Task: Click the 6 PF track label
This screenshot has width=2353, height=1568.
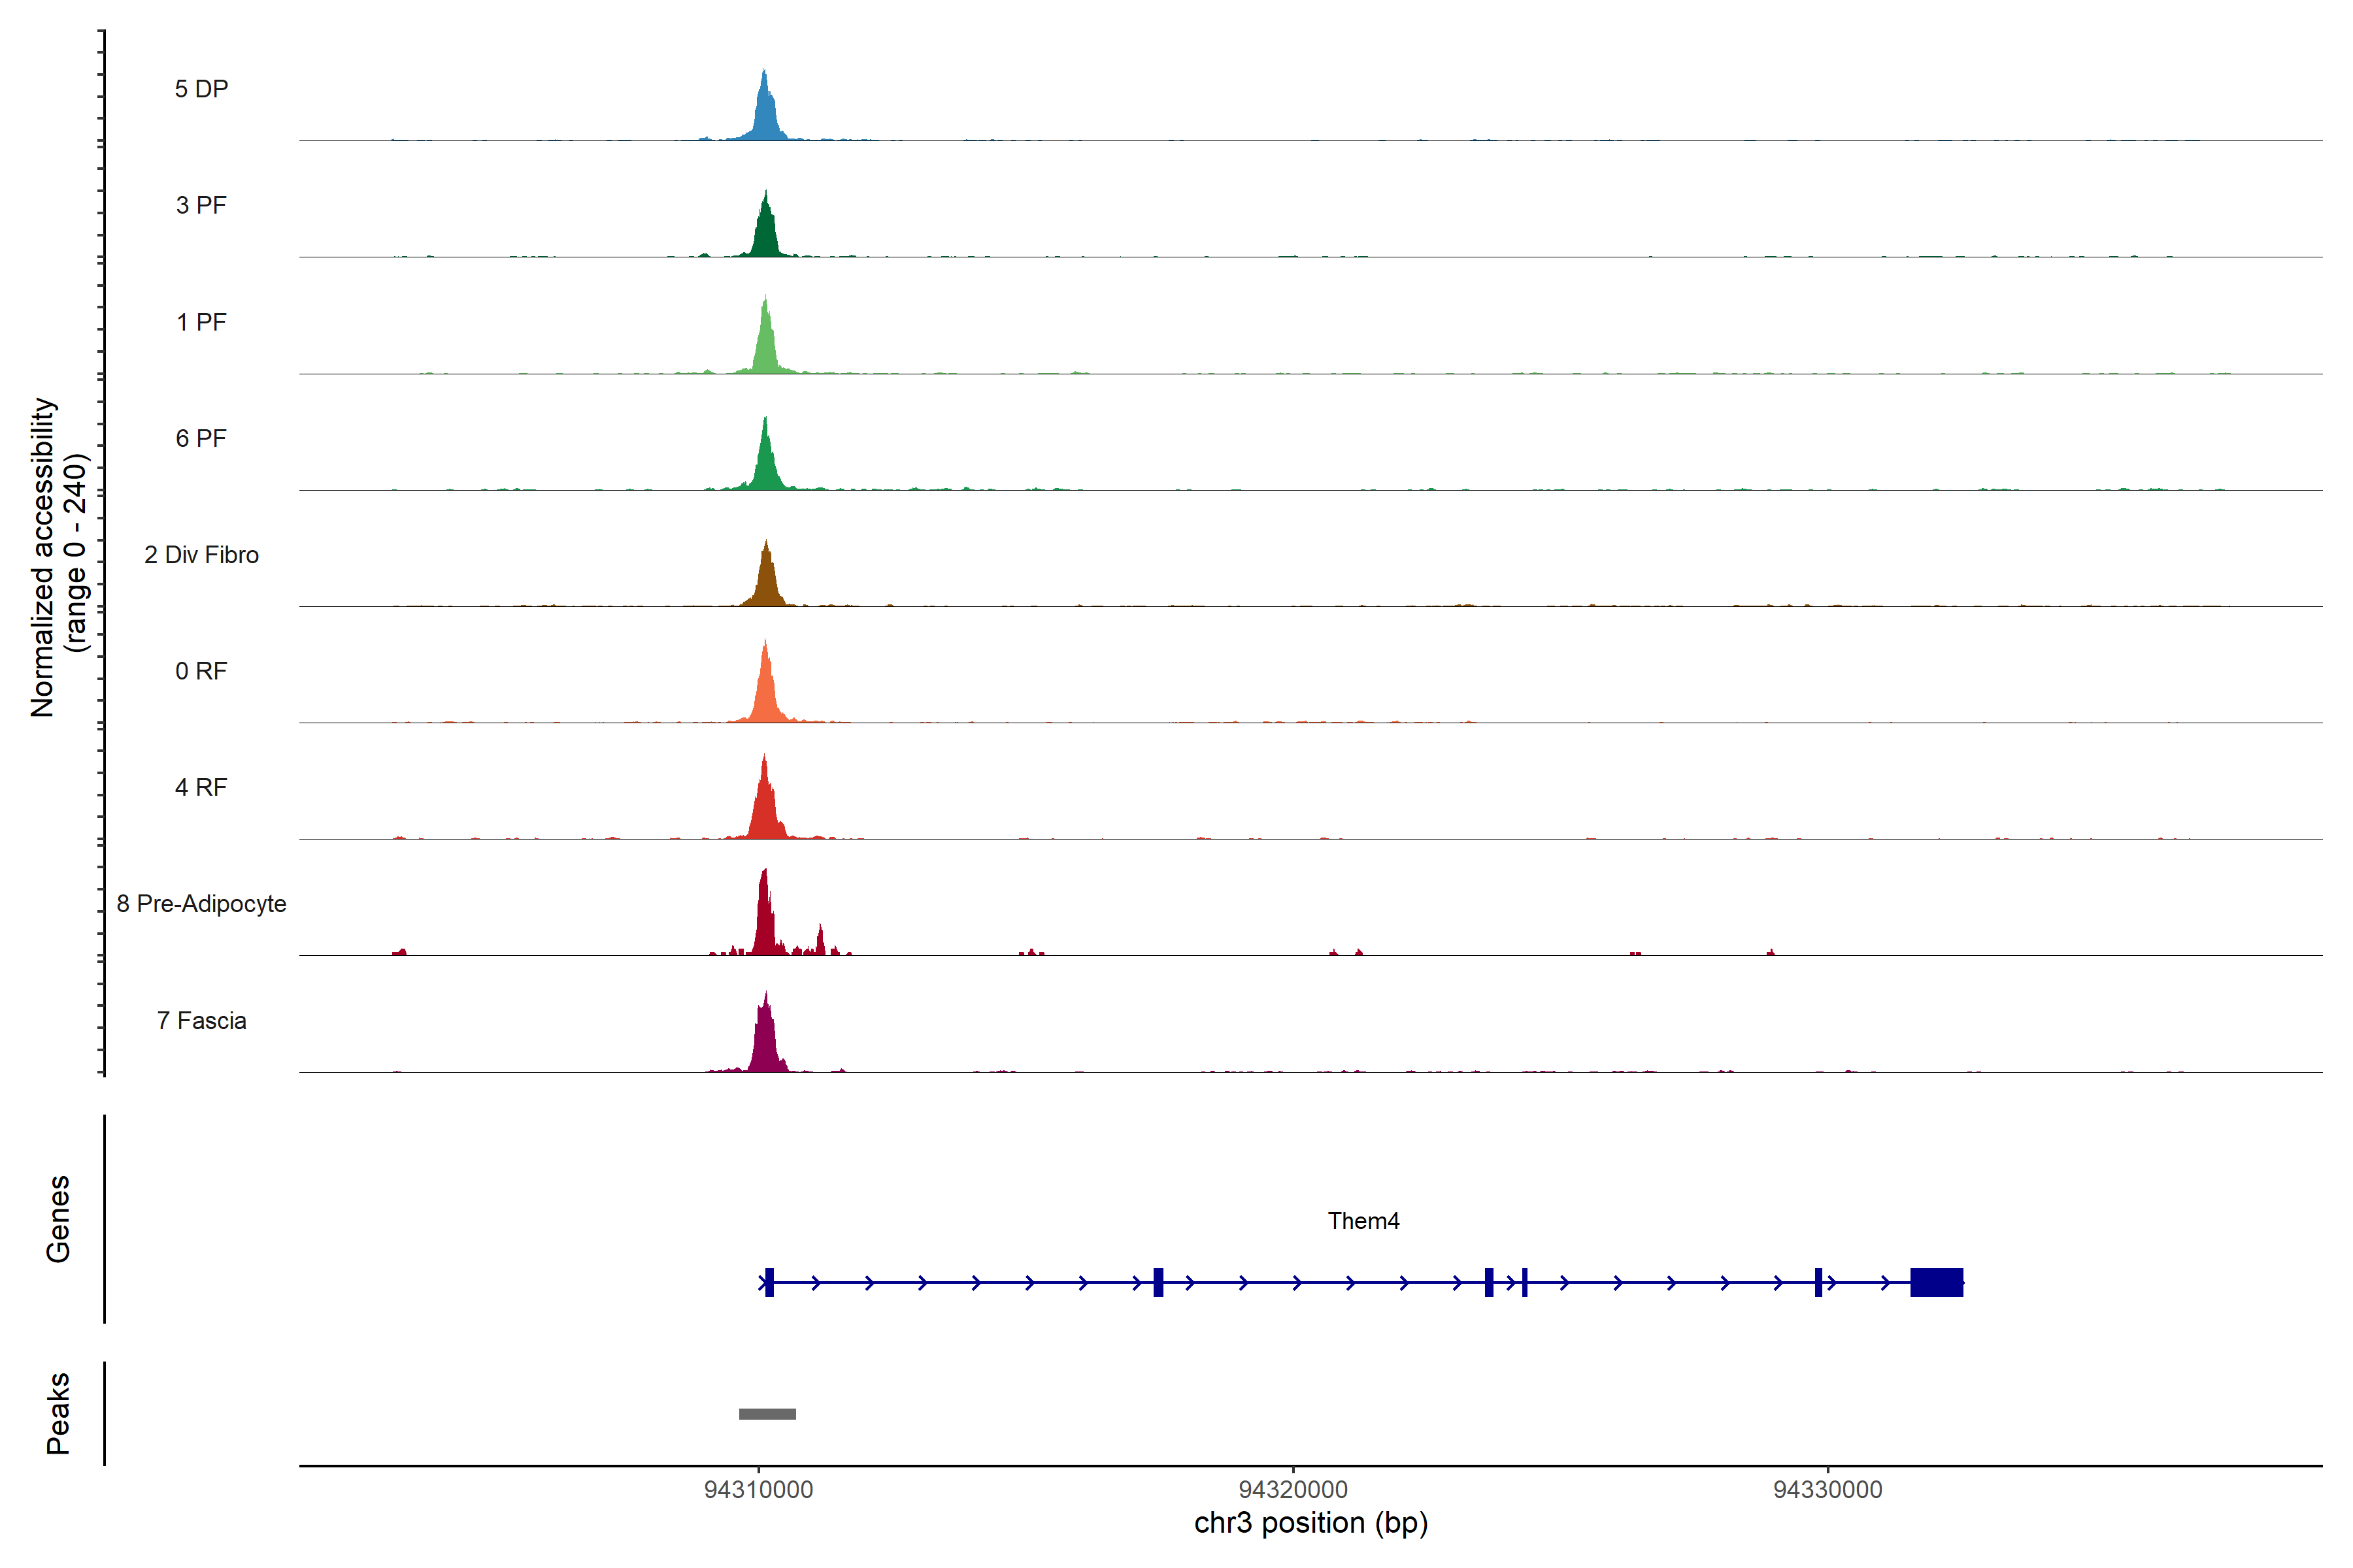Action: tap(201, 438)
